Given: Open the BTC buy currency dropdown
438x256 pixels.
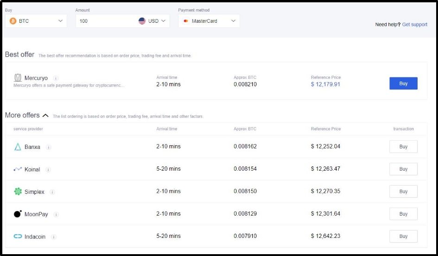Looking at the screenshot, I should click(x=36, y=21).
